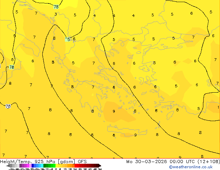This screenshot has height=170, width=220.
Task: Click the dark brown arrow end of color scale
Action: (100, 165)
